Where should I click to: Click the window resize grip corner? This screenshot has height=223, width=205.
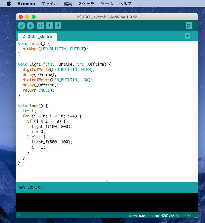(196, 217)
